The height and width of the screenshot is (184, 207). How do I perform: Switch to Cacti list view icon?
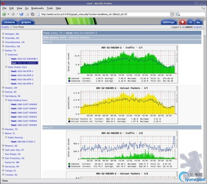click(191, 22)
